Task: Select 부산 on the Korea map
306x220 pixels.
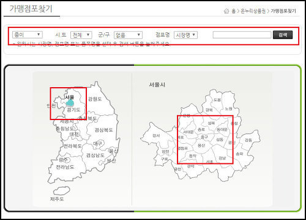Action: coord(111,160)
